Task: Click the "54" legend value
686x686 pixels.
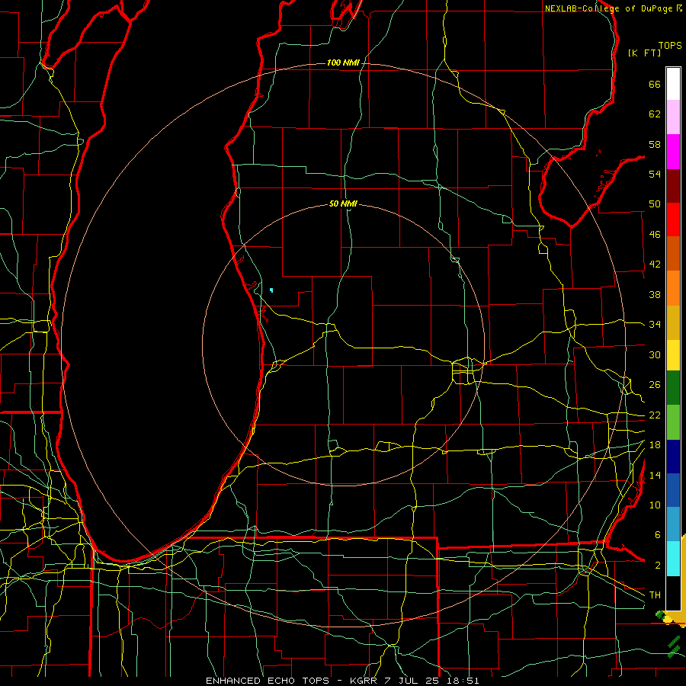Action: pos(655,174)
